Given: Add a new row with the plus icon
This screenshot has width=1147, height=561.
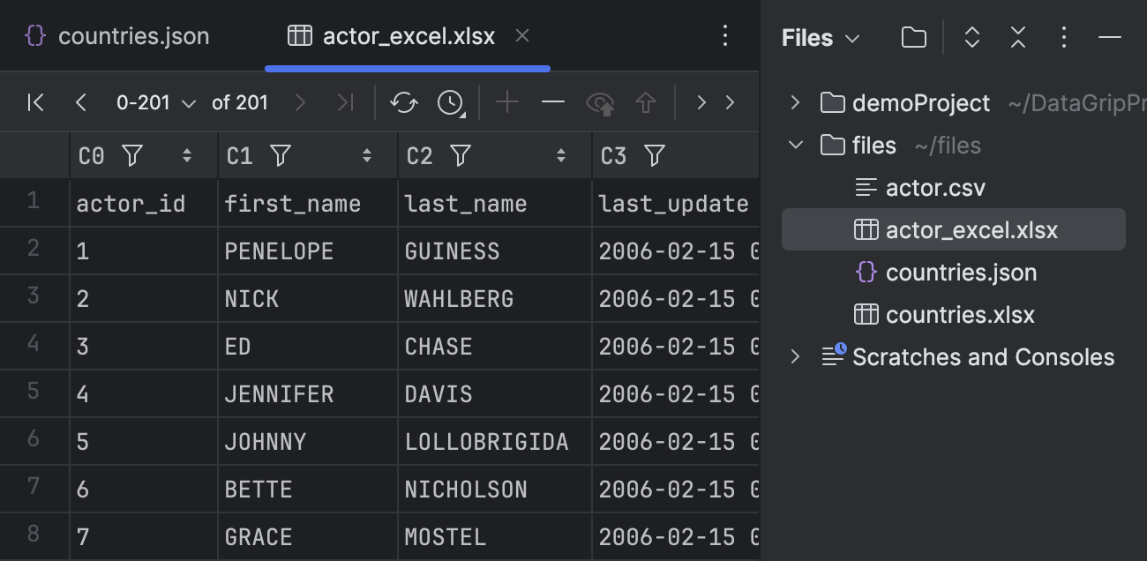Looking at the screenshot, I should point(507,102).
